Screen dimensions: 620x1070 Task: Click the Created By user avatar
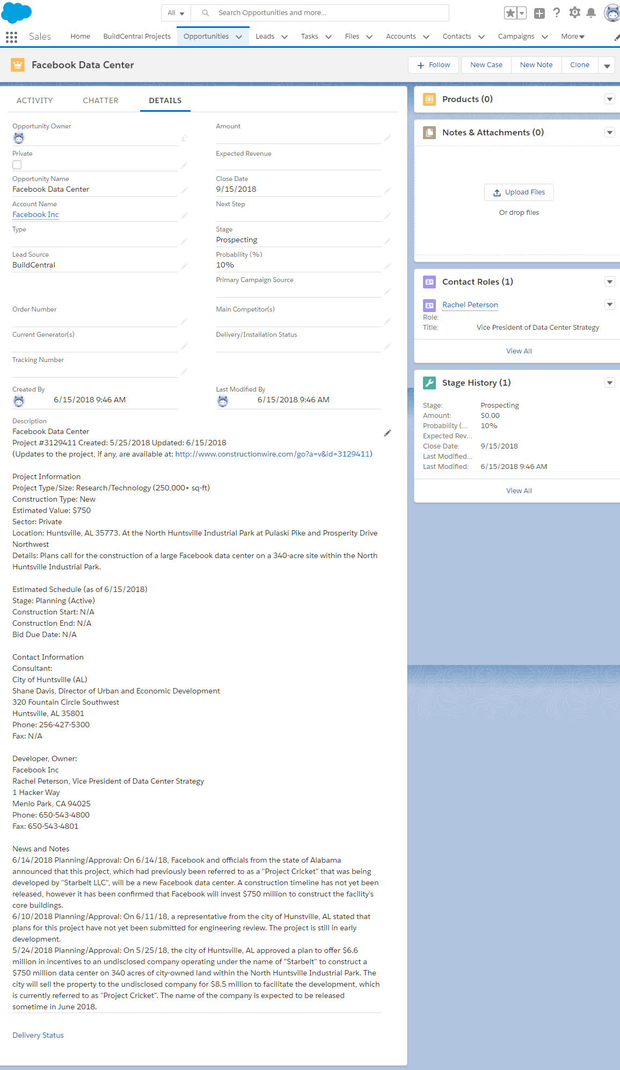point(19,401)
